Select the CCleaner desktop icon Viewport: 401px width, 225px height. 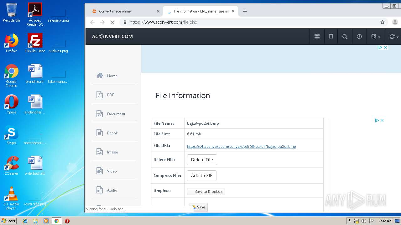tap(11, 166)
